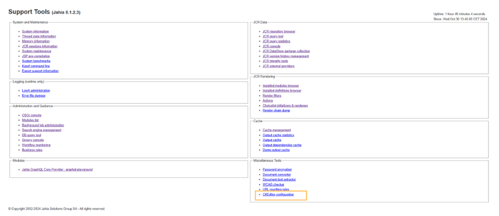Click JCR external providers
Viewport: 499px width, 216px height.
(x=279, y=66)
